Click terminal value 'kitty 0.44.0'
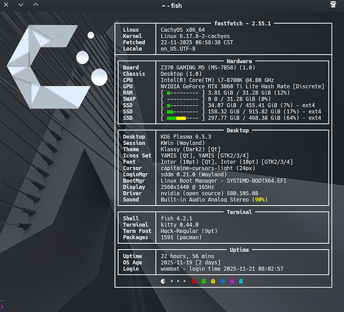Image resolution: width=344 pixels, height=312 pixels. coord(180,225)
